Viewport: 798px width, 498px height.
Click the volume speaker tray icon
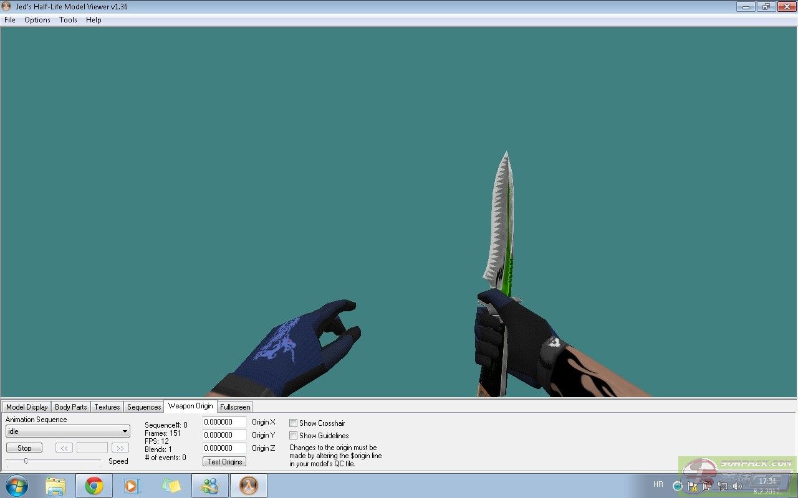point(738,486)
